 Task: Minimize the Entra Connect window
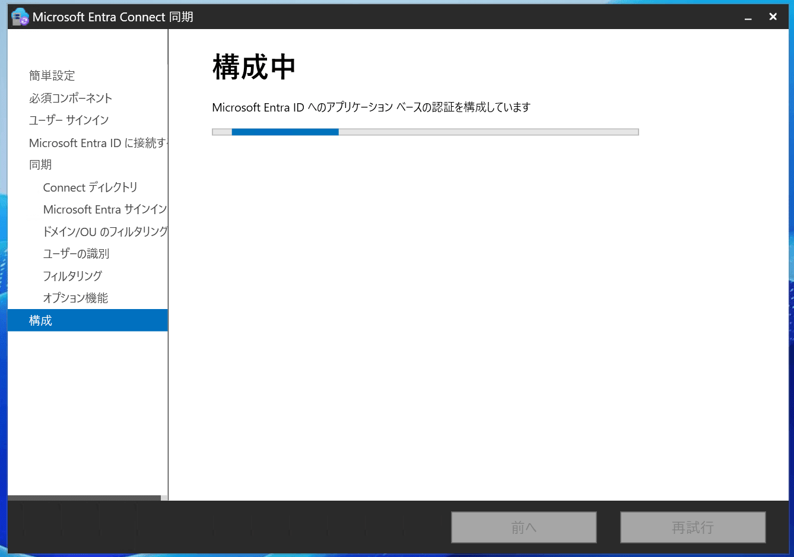click(748, 17)
